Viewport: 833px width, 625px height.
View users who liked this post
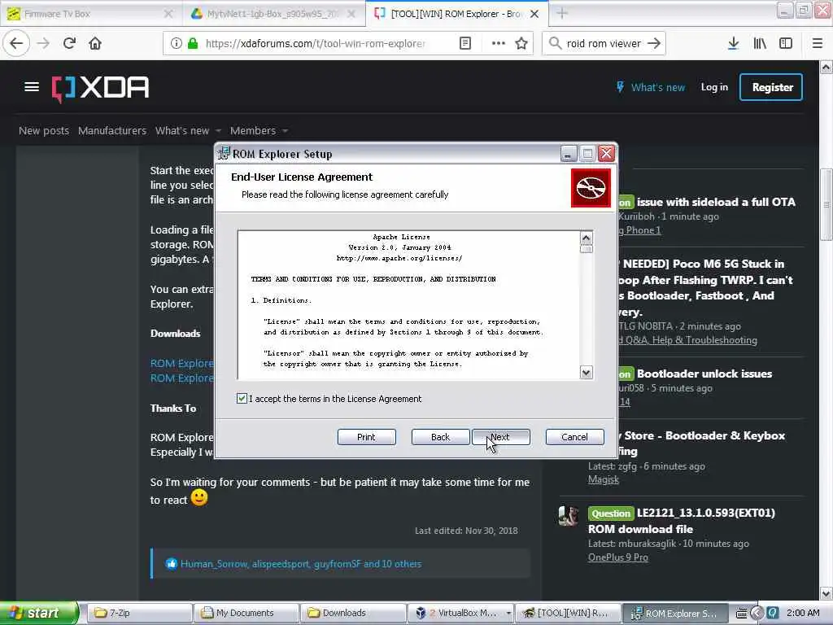301,564
